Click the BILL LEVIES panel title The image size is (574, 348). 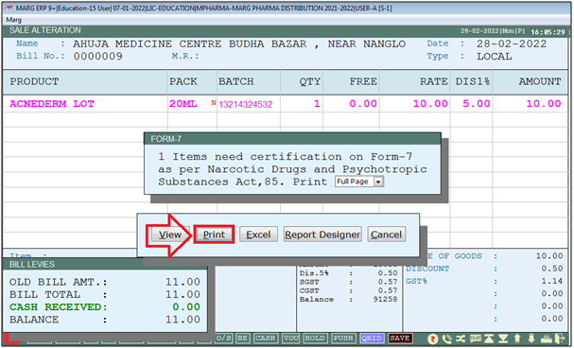pyautogui.click(x=32, y=265)
